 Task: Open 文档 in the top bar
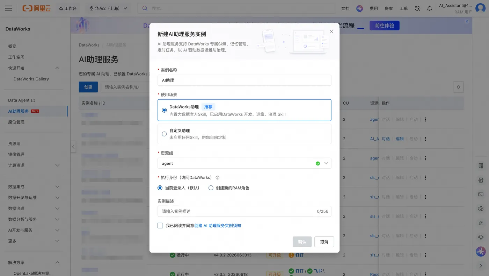click(345, 8)
